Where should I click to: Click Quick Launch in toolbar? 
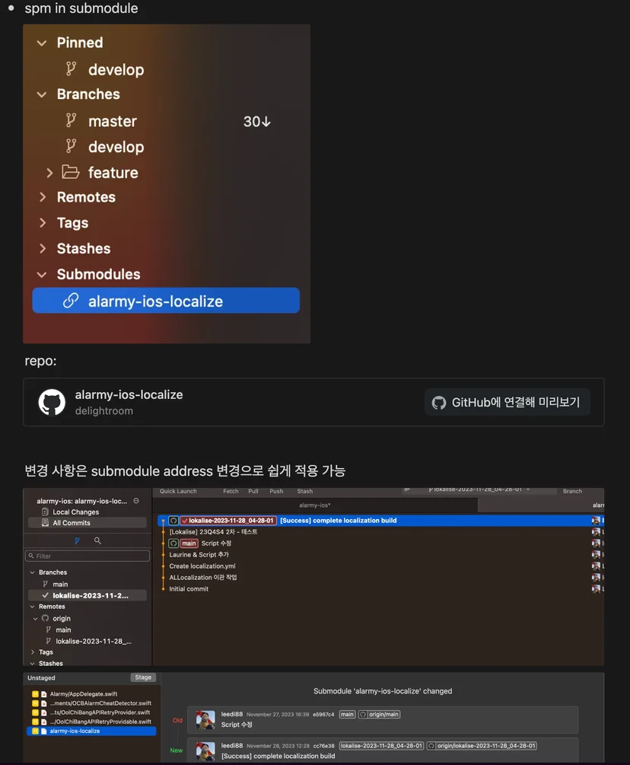click(178, 491)
